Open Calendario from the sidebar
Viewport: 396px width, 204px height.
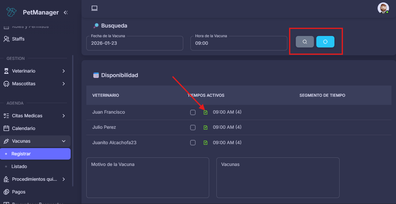pyautogui.click(x=24, y=128)
